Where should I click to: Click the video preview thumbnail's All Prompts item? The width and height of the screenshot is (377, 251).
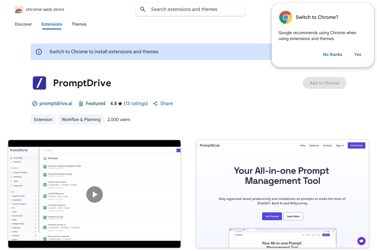tap(18, 158)
